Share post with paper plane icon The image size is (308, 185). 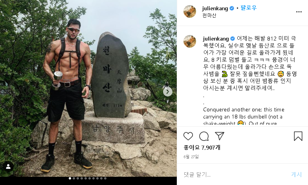coord(220,136)
